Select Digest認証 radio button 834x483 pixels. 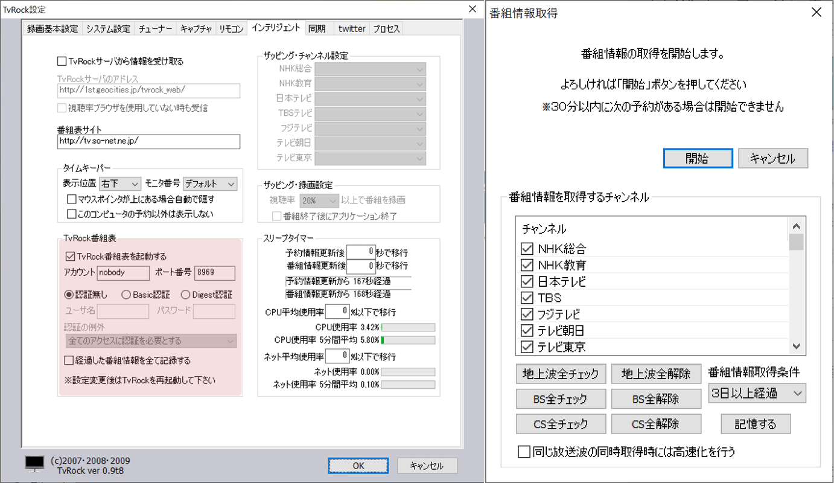tap(185, 295)
